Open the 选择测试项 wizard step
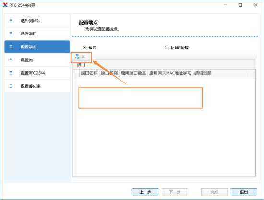 37,21
